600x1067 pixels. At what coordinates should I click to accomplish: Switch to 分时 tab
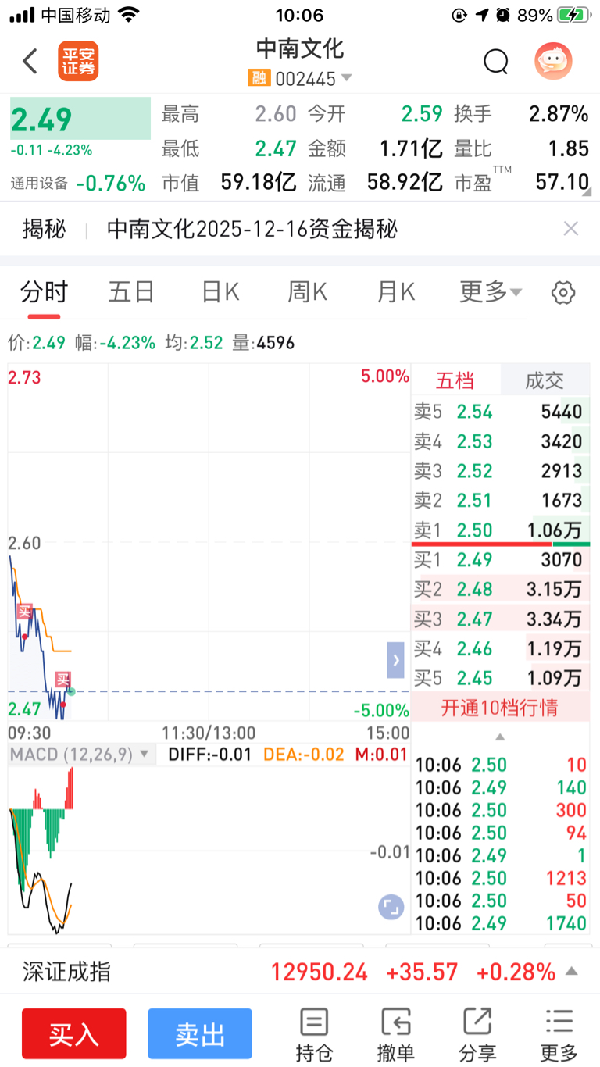click(x=45, y=292)
